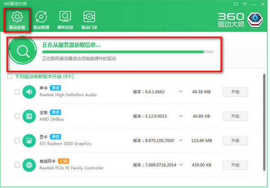Check the select-all 下列驱动有新版本升级 checkbox
The width and height of the screenshot is (270, 188).
pos(10,77)
